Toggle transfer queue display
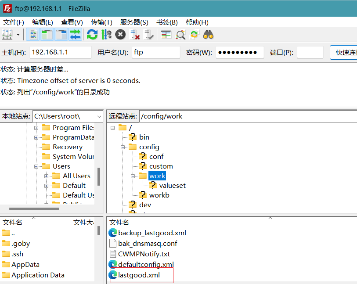The width and height of the screenshot is (357, 284). [x=75, y=35]
